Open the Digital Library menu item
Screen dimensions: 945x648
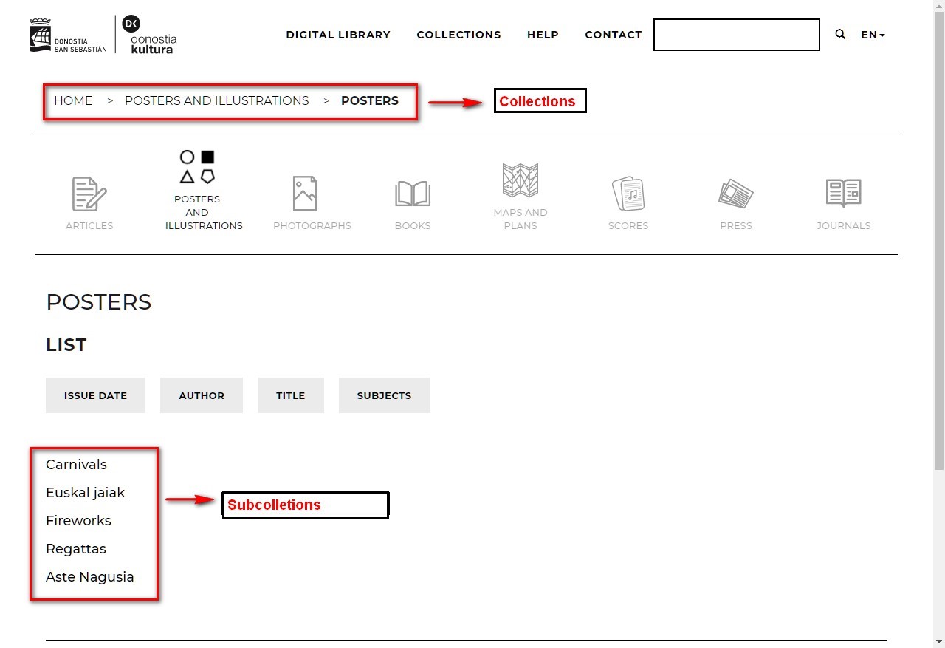pos(338,35)
